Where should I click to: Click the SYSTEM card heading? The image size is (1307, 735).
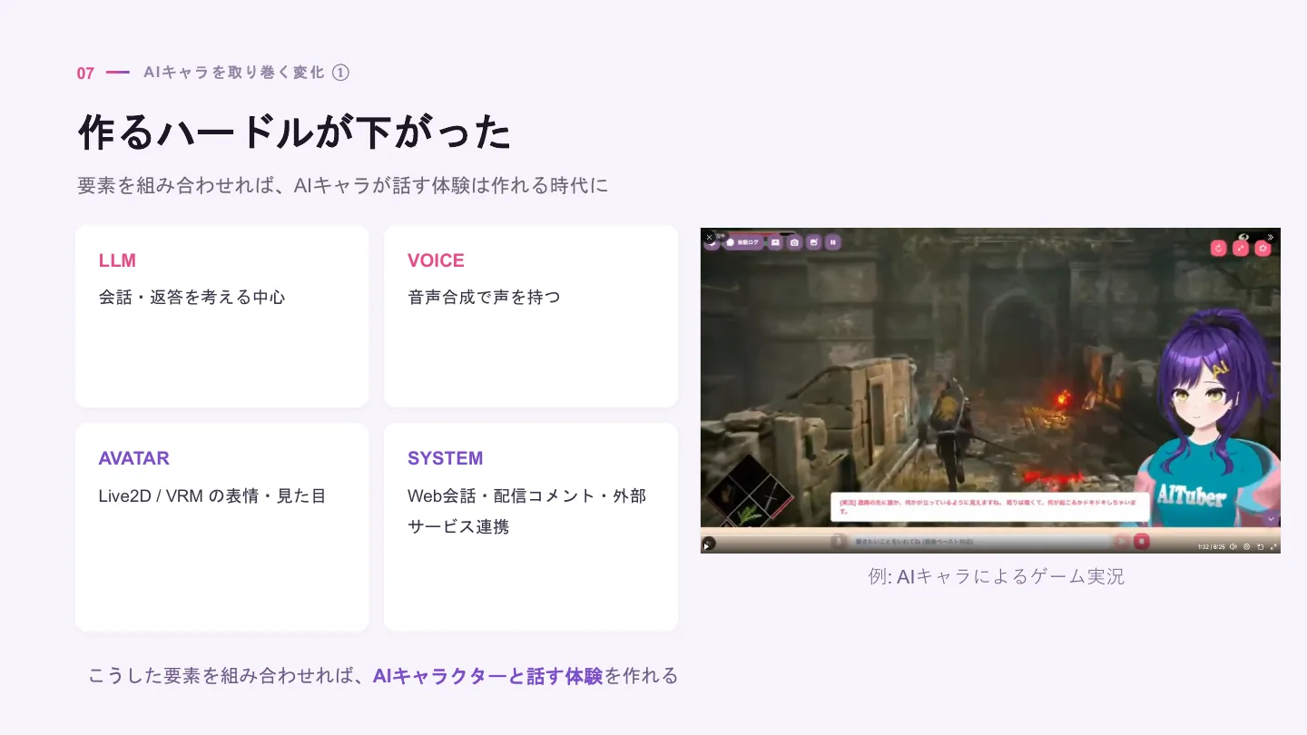445,458
